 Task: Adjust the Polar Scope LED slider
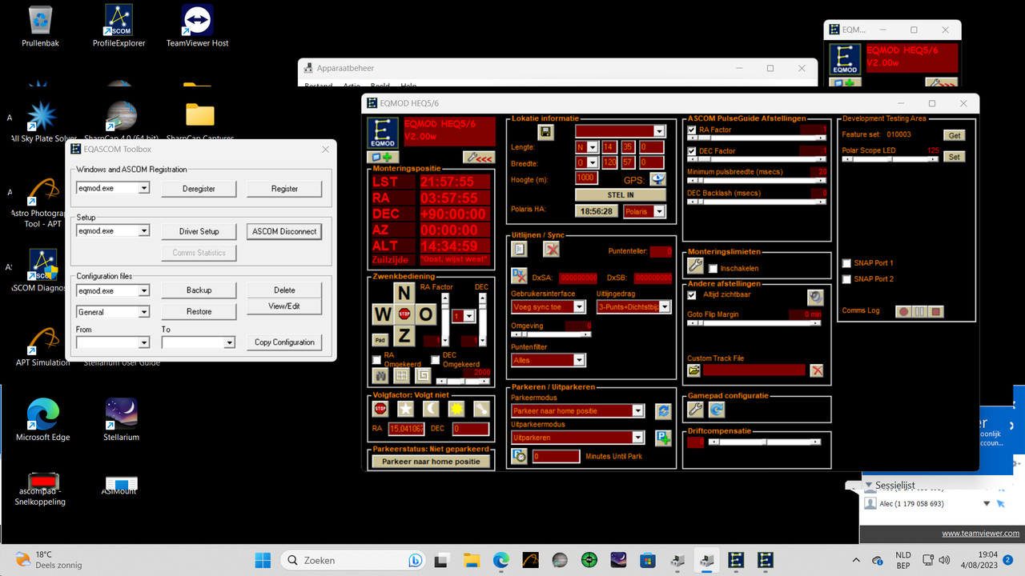(x=890, y=159)
